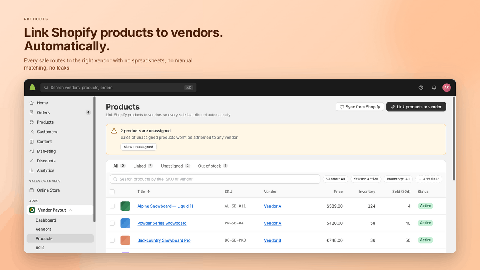This screenshot has width=480, height=270.
Task: Click the Customers person icon
Action: [x=32, y=132]
